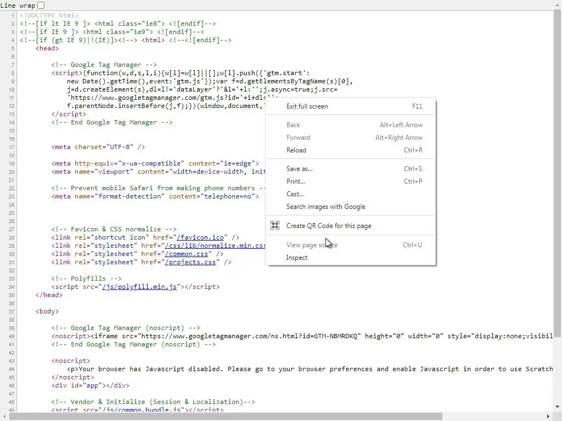This screenshot has width=562, height=421.
Task: Click the x-ua-compatible meta tag line
Action: pyautogui.click(x=155, y=163)
